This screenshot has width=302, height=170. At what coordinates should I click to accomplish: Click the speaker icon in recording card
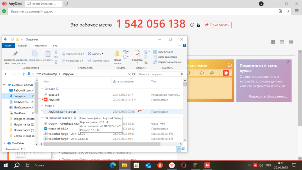click(x=201, y=73)
